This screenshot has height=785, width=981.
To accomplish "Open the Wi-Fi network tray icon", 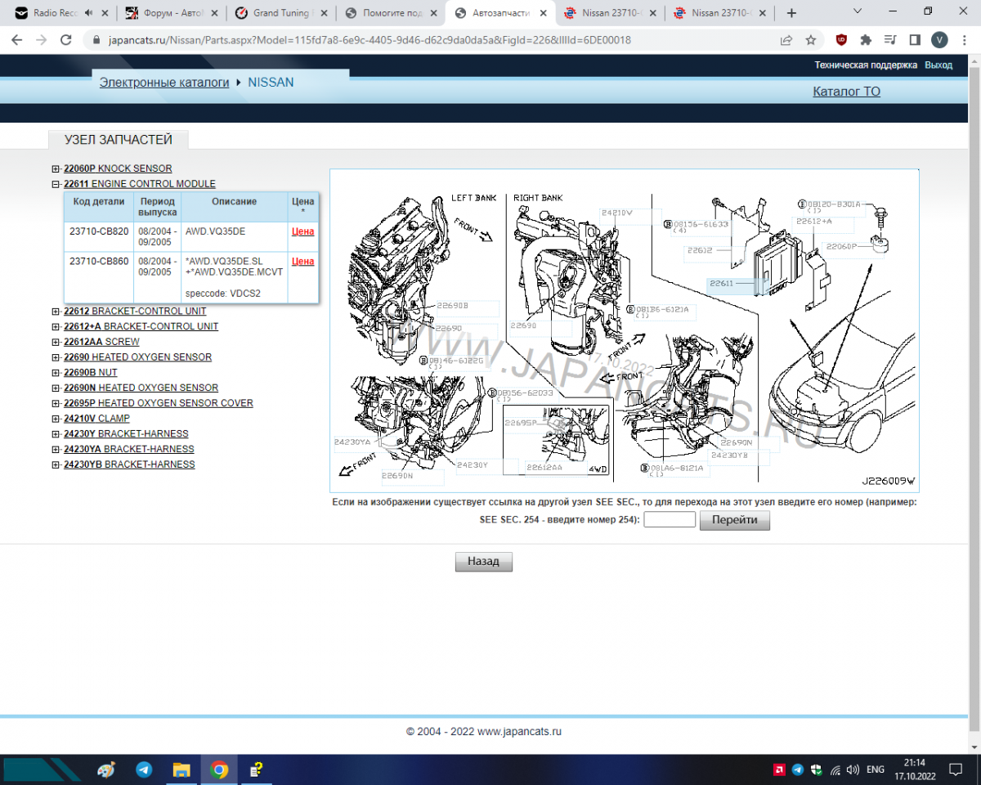I will point(835,769).
